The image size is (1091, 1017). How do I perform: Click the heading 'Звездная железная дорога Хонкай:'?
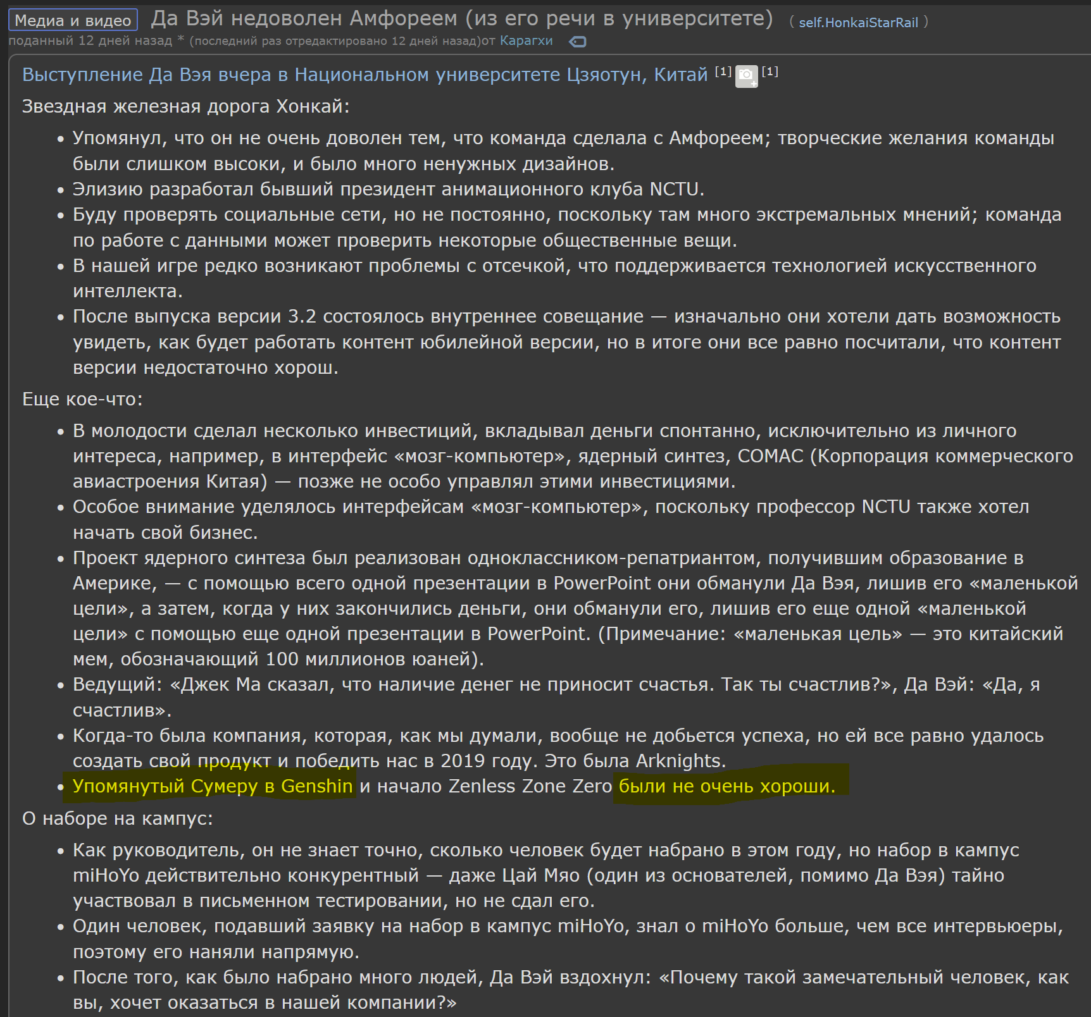click(x=185, y=106)
